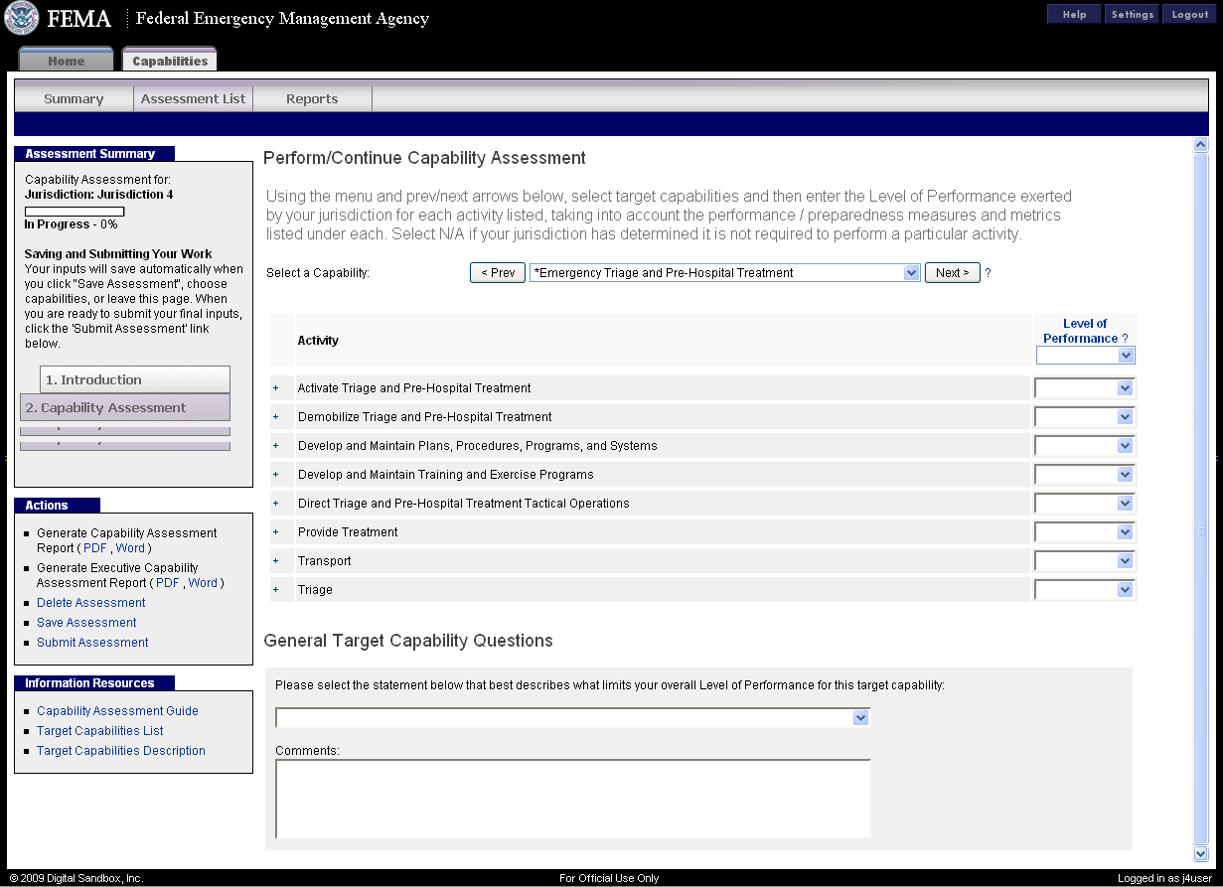Select step 2. Capability Assessment
This screenshot has width=1223, height=887.
(x=125, y=407)
